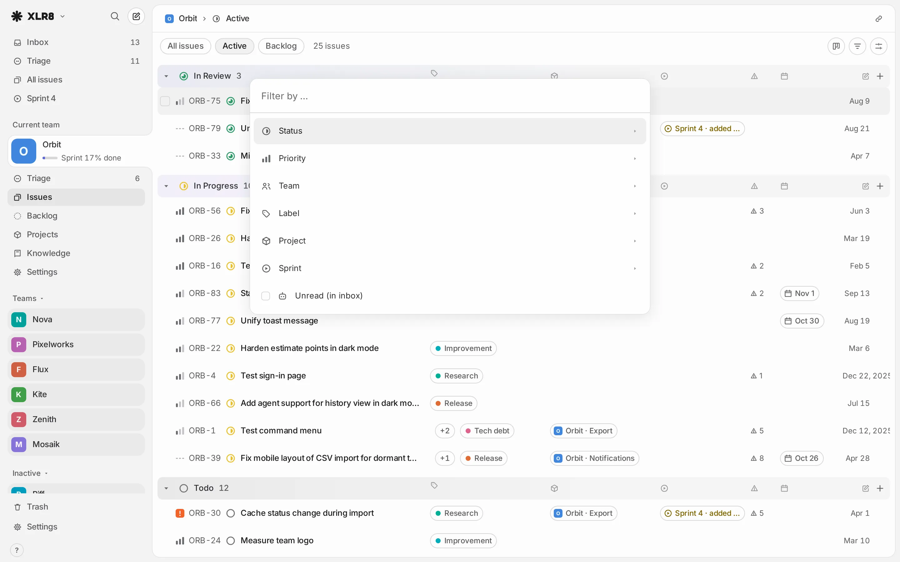Choose Label in filter menu
The width and height of the screenshot is (900, 562).
[450, 213]
